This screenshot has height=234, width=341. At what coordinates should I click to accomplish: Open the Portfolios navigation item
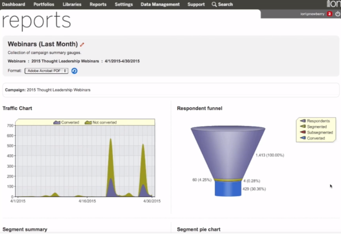(44, 5)
